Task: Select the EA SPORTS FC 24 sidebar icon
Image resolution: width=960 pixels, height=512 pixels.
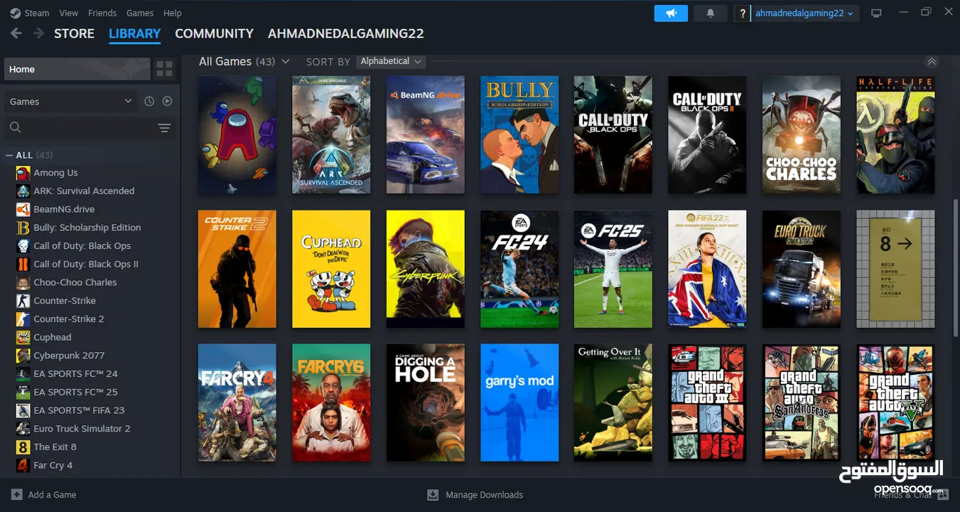Action: (23, 374)
